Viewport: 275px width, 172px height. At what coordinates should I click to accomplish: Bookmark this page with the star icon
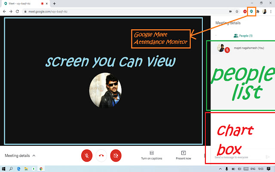click(x=237, y=12)
